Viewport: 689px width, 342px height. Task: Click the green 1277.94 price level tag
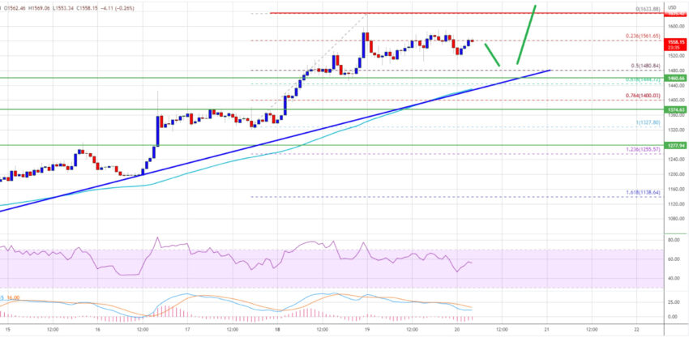674,146
